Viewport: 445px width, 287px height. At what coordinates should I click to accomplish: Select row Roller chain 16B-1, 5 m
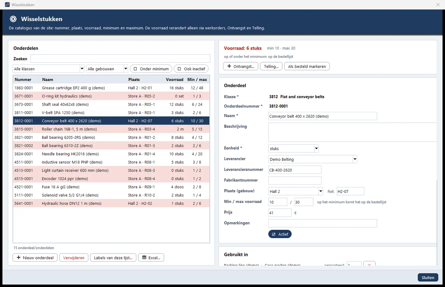click(111, 129)
